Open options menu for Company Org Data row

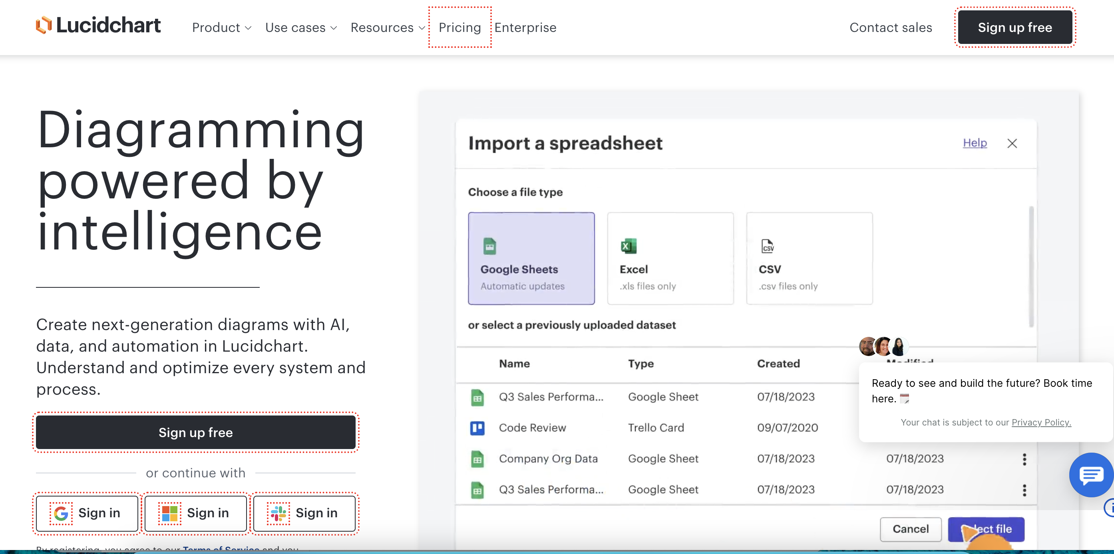[1024, 459]
